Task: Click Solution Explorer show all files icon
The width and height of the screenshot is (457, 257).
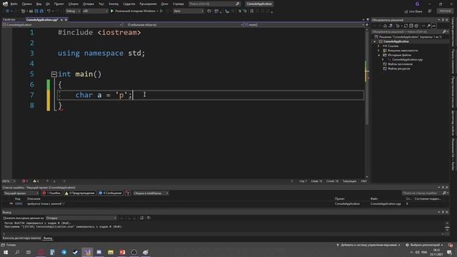Action: 416,26
